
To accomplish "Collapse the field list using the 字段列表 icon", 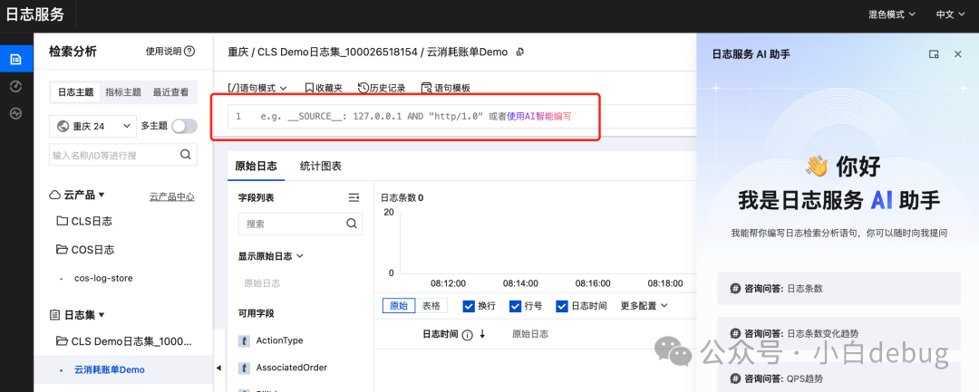I will [354, 197].
